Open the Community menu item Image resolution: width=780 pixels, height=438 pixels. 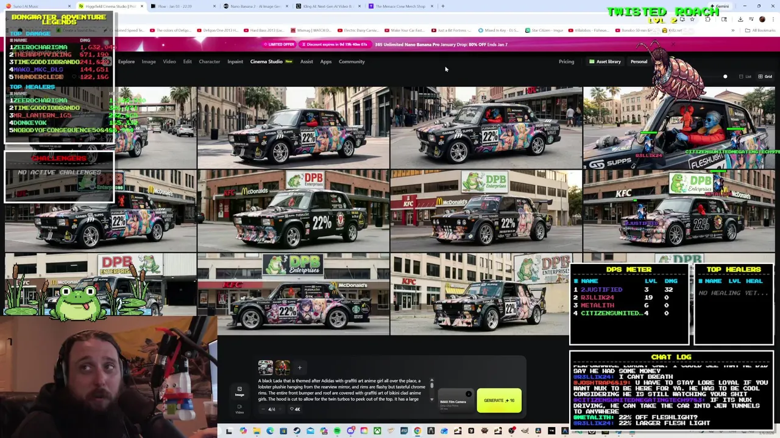coord(352,61)
